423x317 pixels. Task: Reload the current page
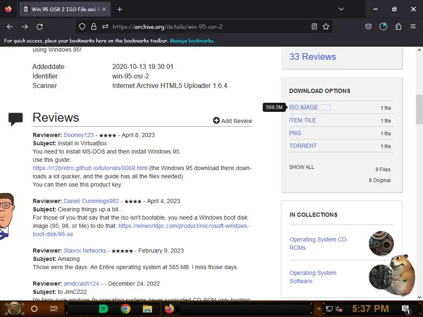(x=40, y=27)
